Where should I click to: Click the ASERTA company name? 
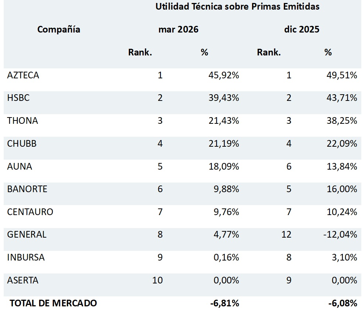coord(23,280)
